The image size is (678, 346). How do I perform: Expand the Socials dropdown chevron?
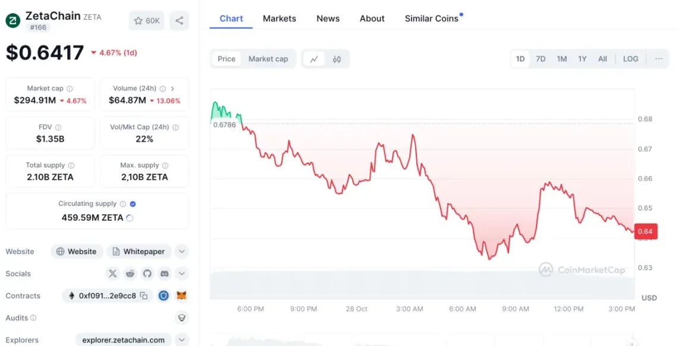(182, 274)
